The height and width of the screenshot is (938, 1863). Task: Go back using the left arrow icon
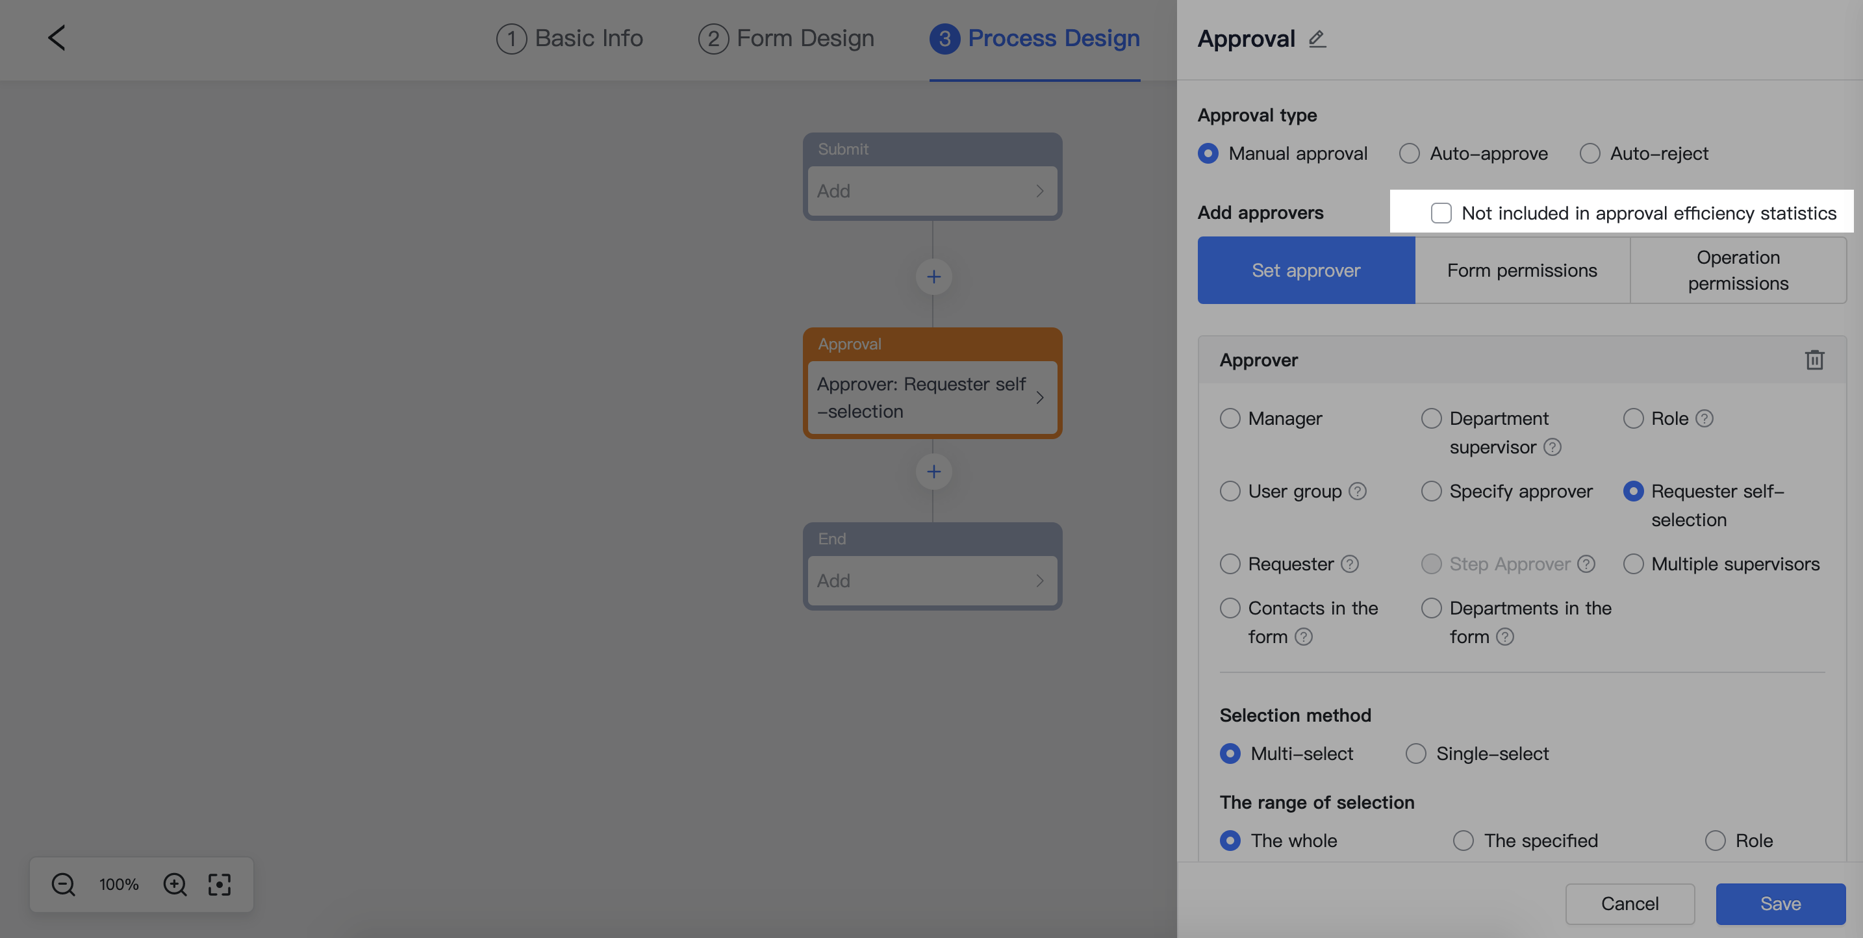click(x=57, y=38)
